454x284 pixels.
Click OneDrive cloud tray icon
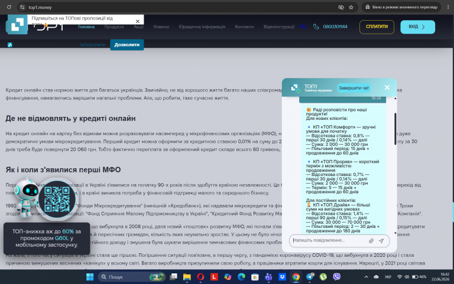tap(376, 277)
